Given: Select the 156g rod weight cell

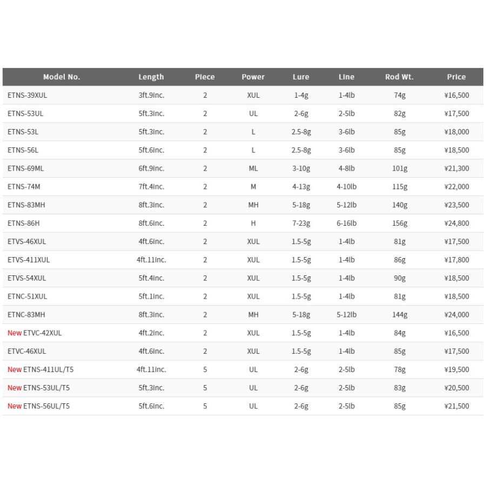Looking at the screenshot, I should 400,223.
